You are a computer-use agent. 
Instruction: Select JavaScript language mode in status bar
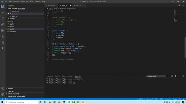[x=168, y=99]
